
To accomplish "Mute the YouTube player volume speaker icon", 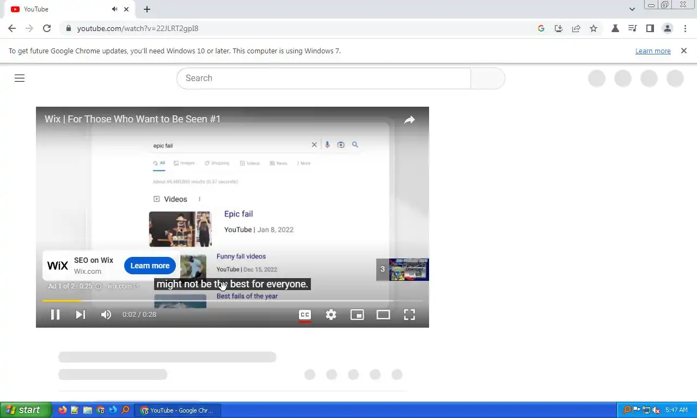I will [x=106, y=315].
